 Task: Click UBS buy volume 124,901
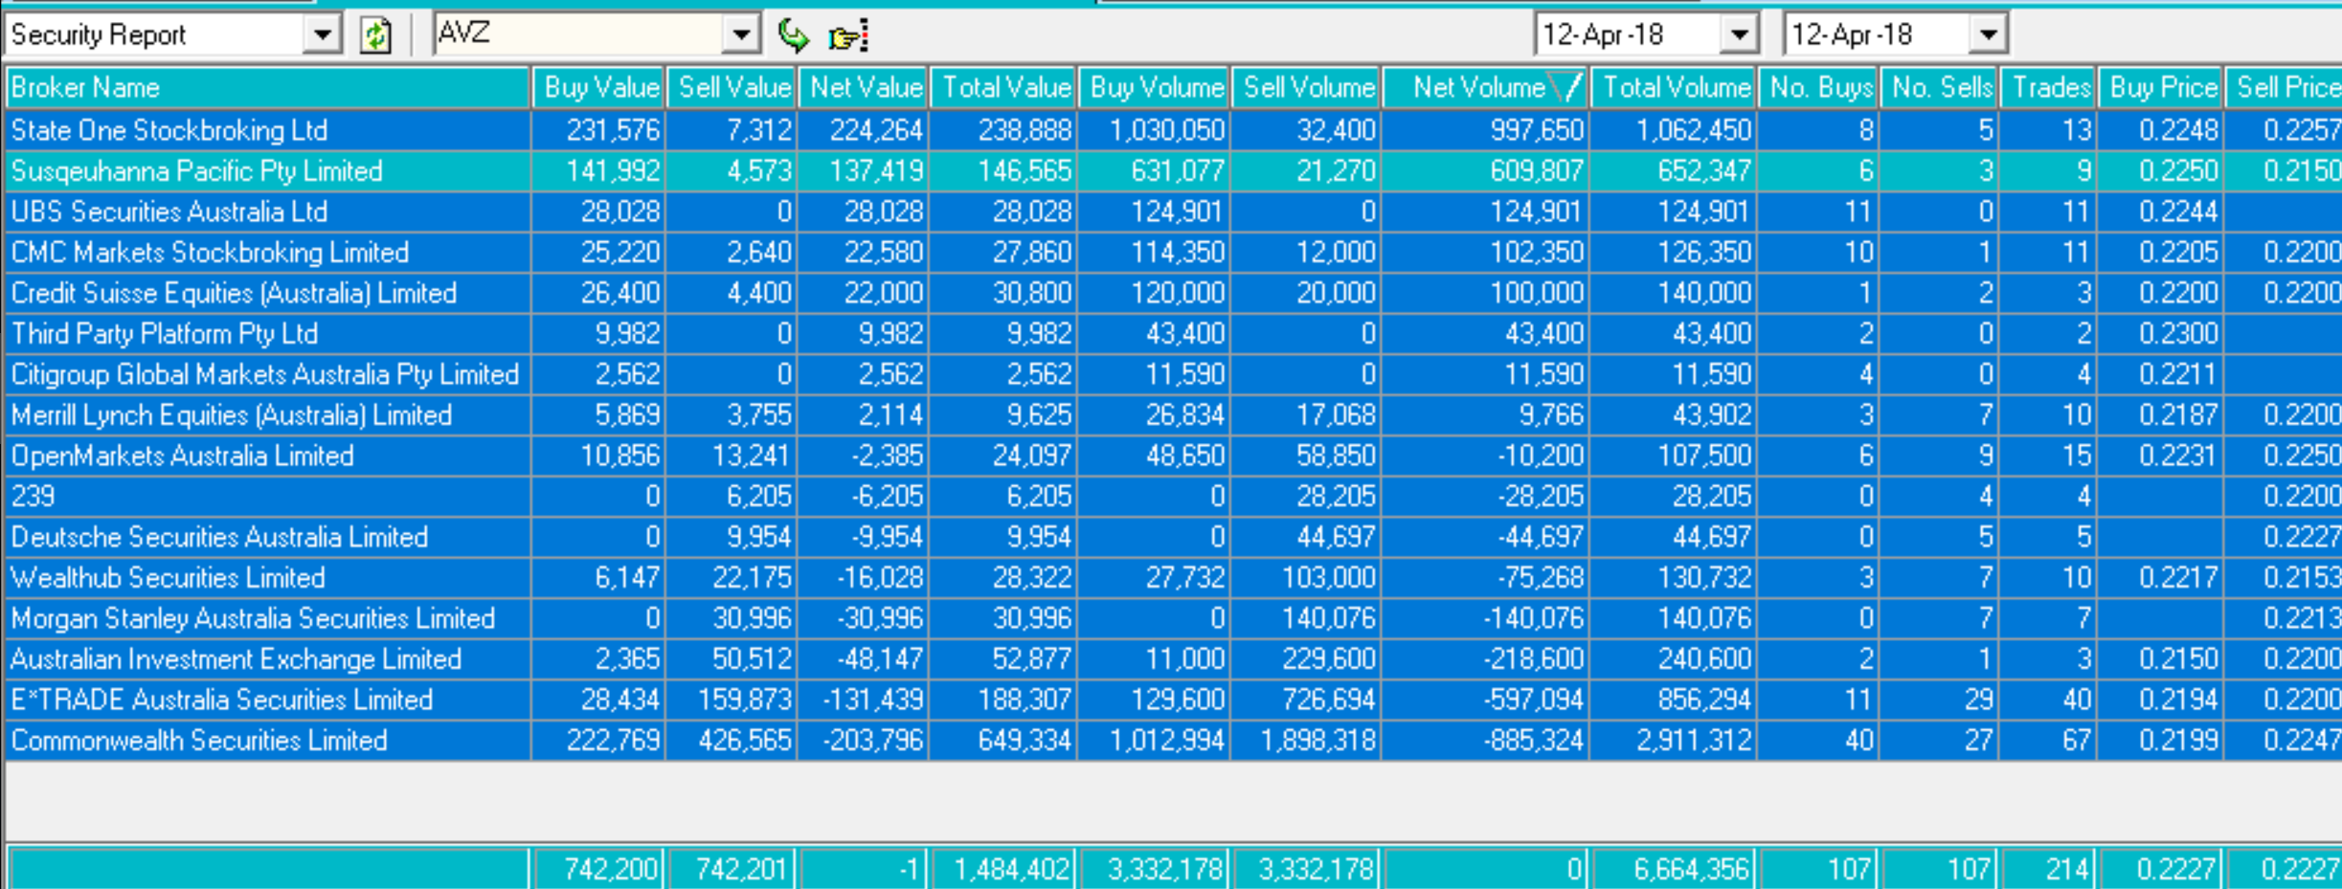(x=1178, y=211)
